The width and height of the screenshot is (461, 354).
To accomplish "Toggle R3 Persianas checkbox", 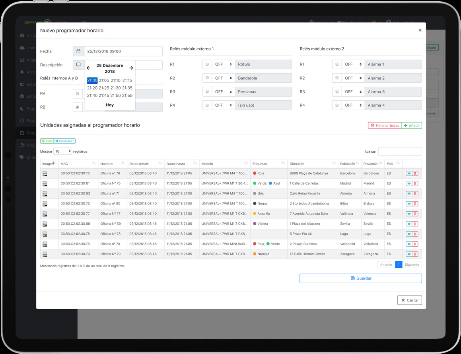I will tap(207, 91).
